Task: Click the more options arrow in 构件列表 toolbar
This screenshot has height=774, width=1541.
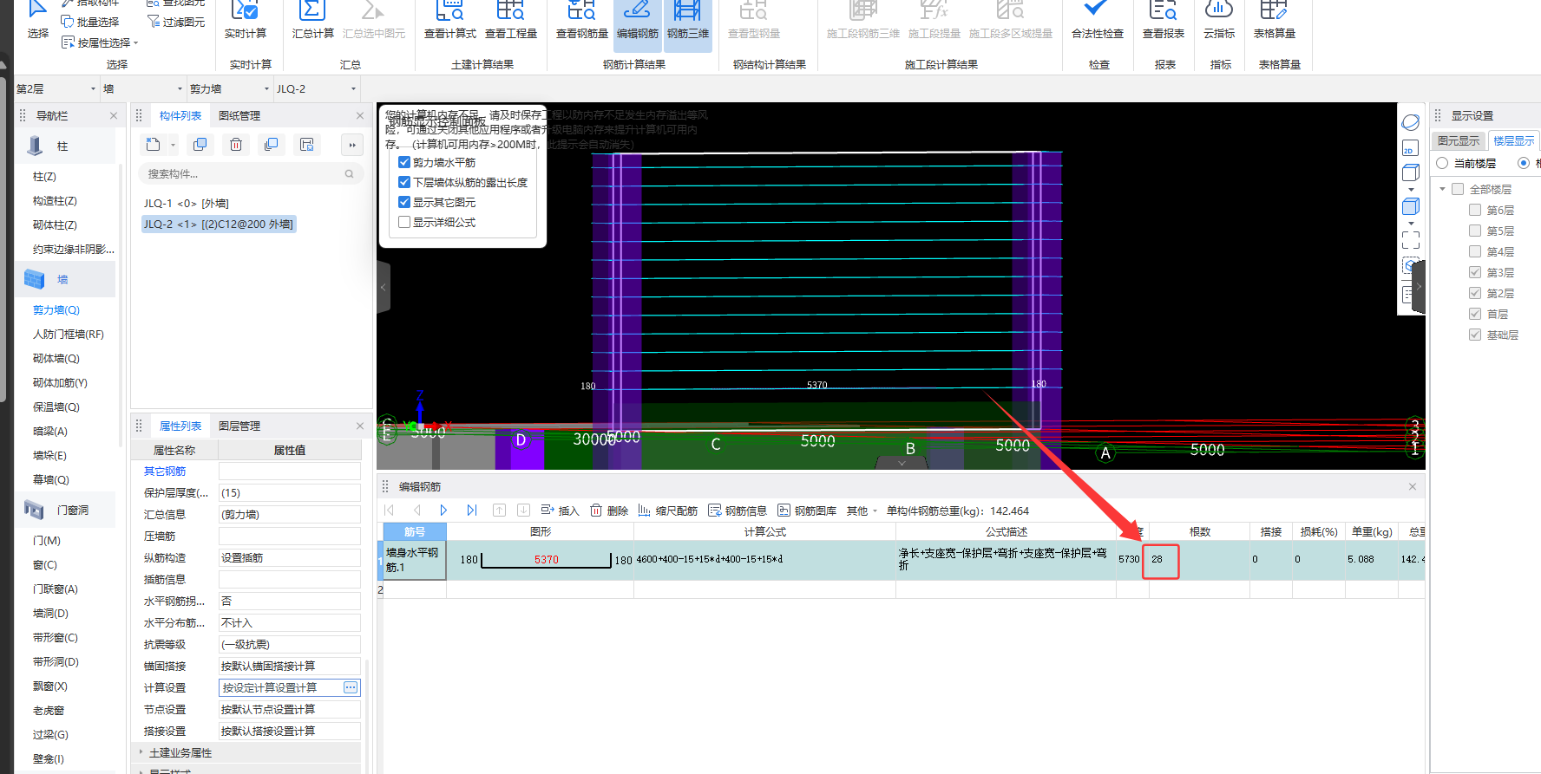Action: 351,145
